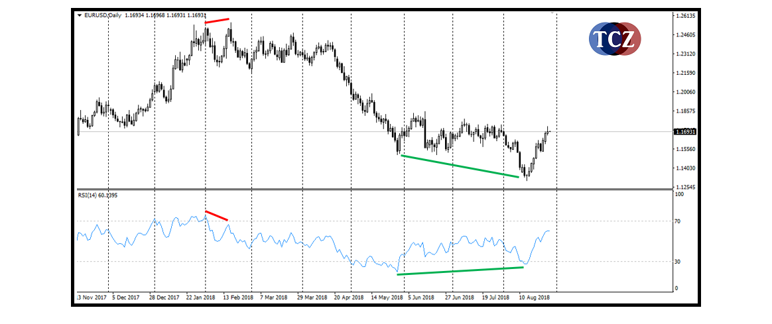Image resolution: width=772 pixels, height=324 pixels.
Task: Open the chart dropdown triangle beside EURUSD,Daily
Action: [80, 15]
